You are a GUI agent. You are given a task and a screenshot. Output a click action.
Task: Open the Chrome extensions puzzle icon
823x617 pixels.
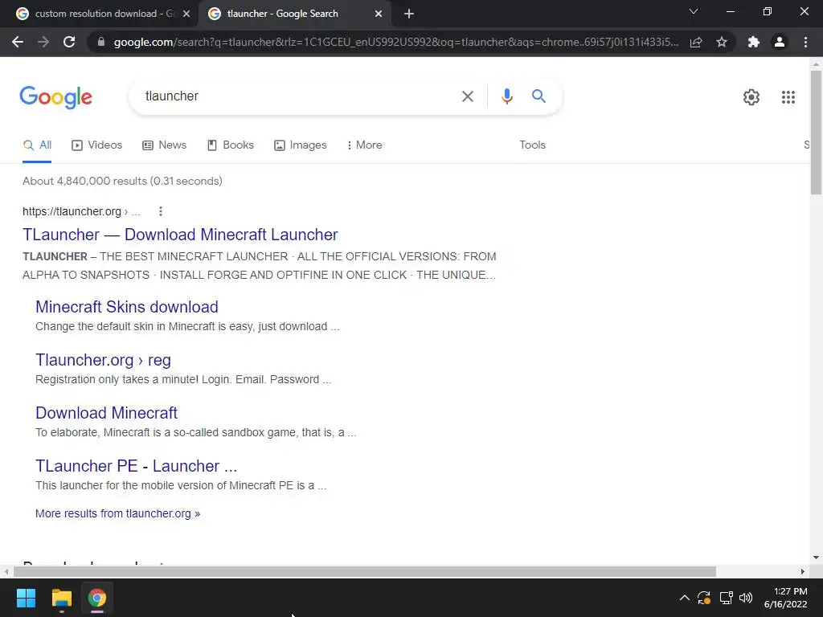point(754,42)
